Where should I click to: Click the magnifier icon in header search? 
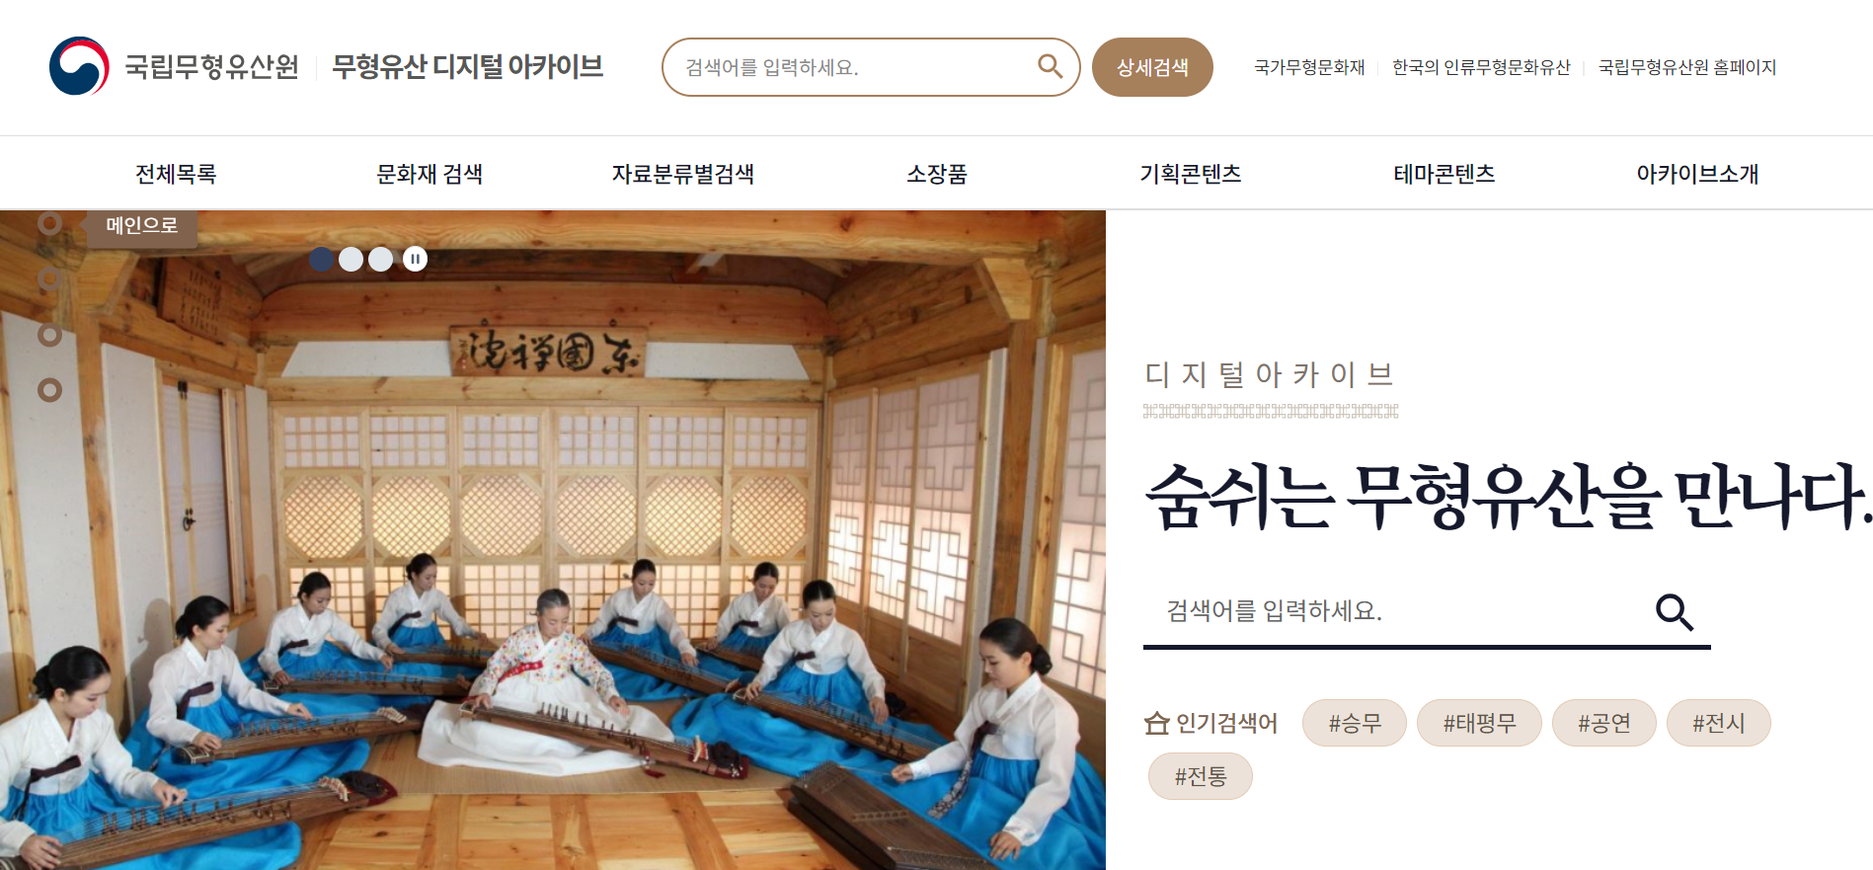1050,66
